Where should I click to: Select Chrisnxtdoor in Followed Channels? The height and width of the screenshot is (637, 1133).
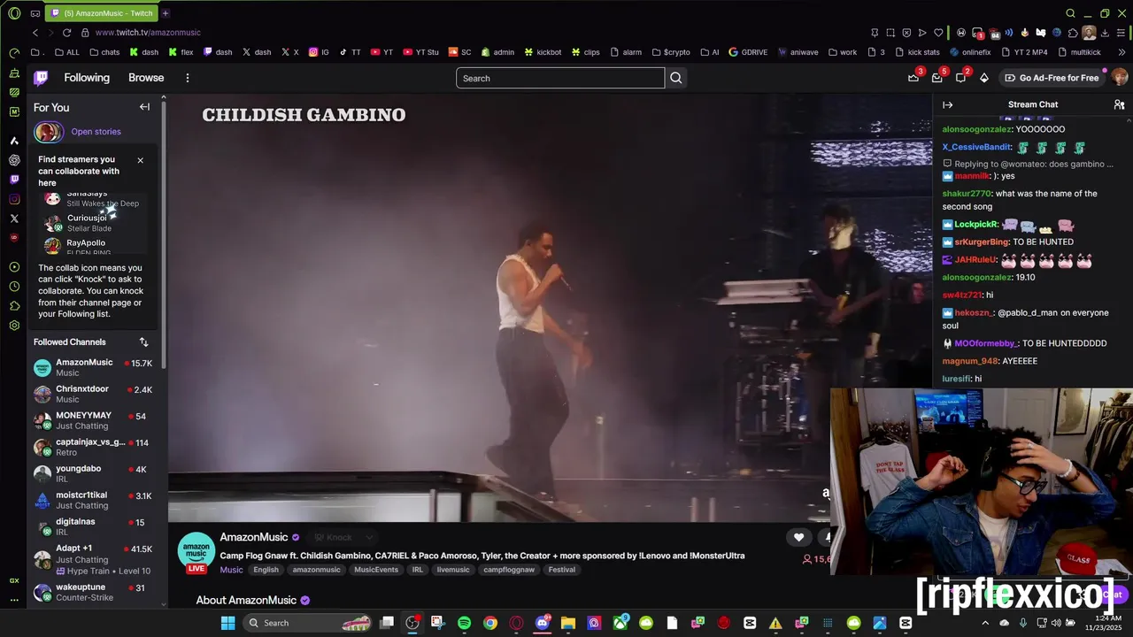click(x=96, y=394)
